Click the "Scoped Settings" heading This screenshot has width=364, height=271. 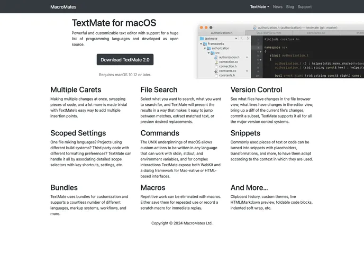pyautogui.click(x=78, y=133)
